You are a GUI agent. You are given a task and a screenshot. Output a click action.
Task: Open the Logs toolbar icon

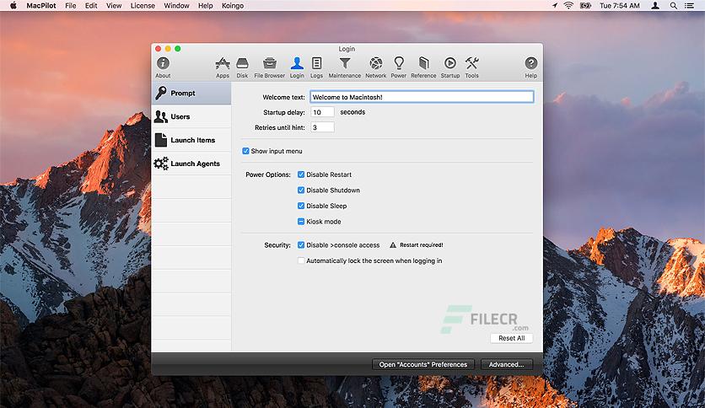pos(316,67)
